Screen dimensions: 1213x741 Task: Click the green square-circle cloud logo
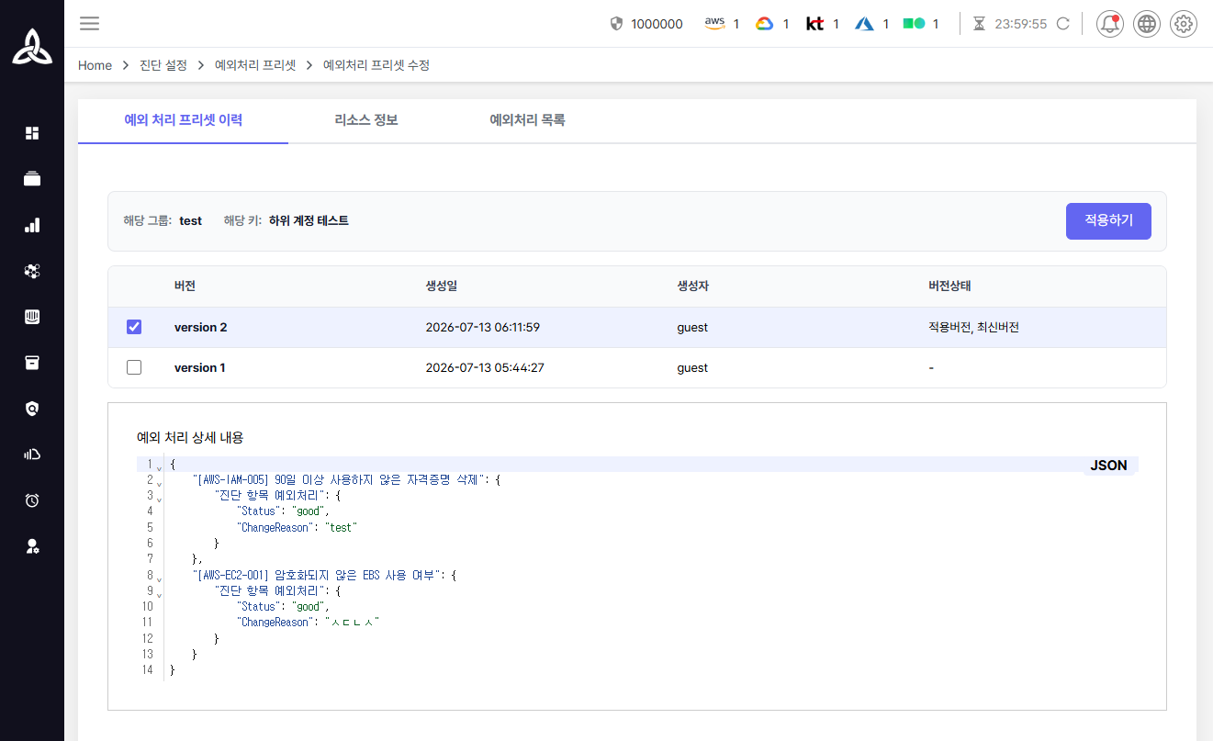point(914,24)
